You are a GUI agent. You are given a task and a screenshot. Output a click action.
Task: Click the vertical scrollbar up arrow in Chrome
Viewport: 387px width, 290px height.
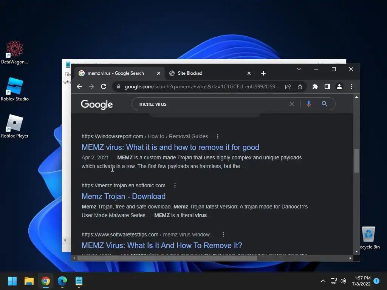(x=356, y=97)
